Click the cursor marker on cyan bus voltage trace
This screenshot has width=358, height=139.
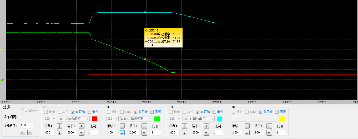point(145,12)
